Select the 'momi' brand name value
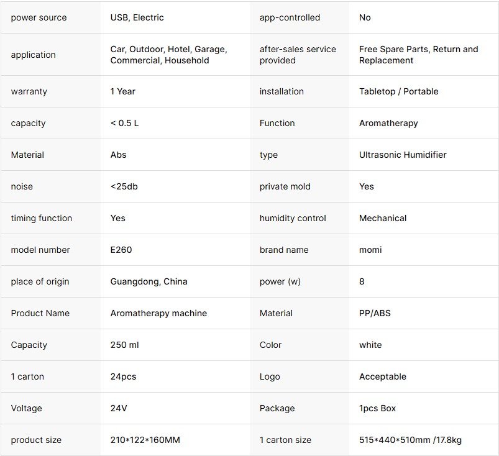Image resolution: width=499 pixels, height=456 pixels. pyautogui.click(x=370, y=250)
